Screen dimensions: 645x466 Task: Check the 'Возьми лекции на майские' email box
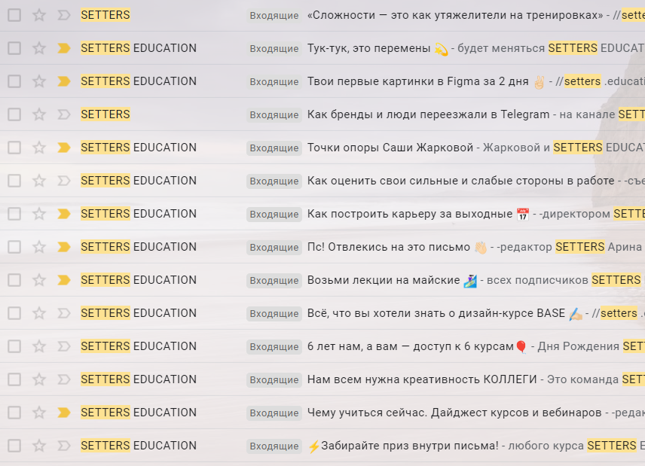tap(14, 280)
